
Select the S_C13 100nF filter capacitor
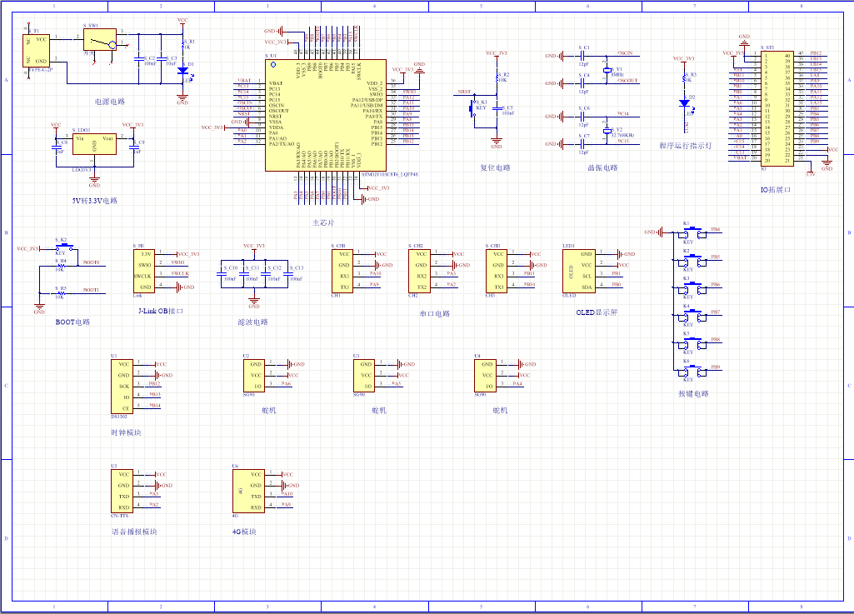click(287, 272)
